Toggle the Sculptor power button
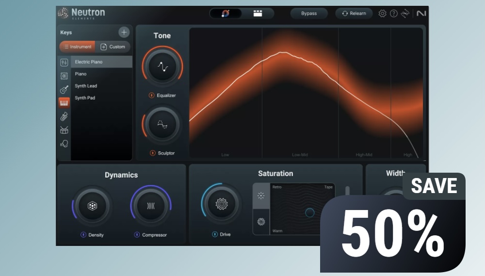 (152, 153)
